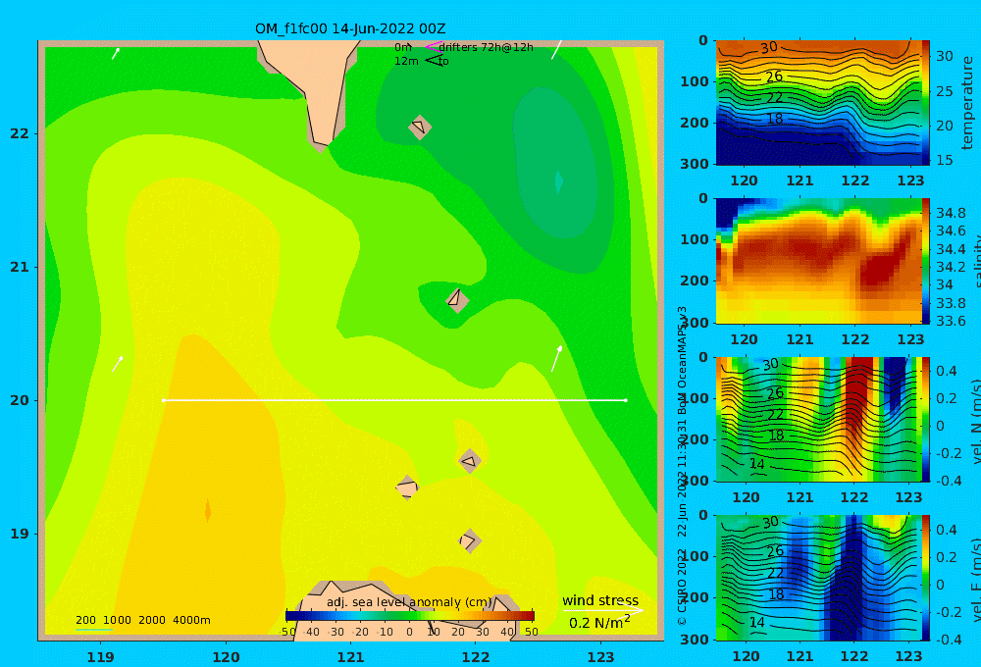Click the 'vel. E (m/s)' axis label
This screenshot has height=667, width=981.
coord(975,579)
